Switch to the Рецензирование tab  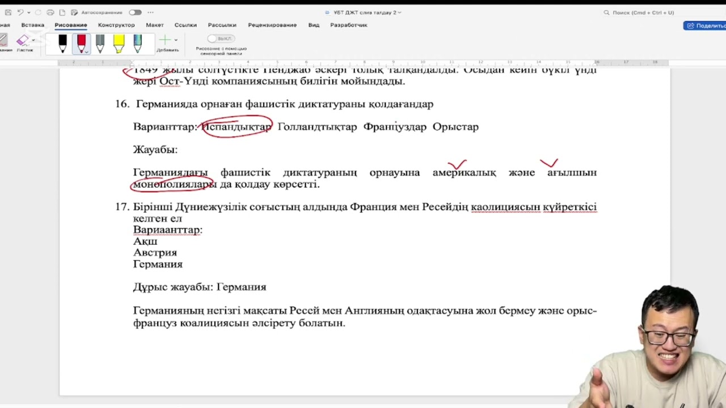point(272,25)
